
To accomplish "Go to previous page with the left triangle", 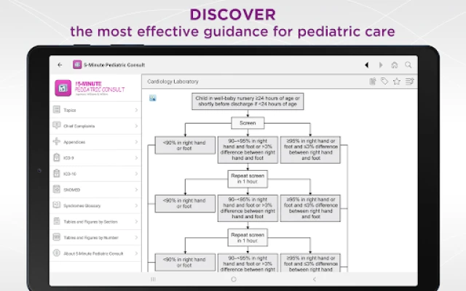I will click(367, 65).
